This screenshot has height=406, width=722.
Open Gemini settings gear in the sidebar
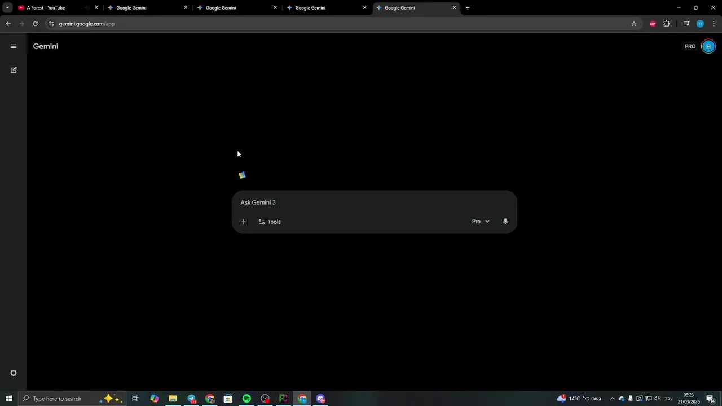coord(14,373)
